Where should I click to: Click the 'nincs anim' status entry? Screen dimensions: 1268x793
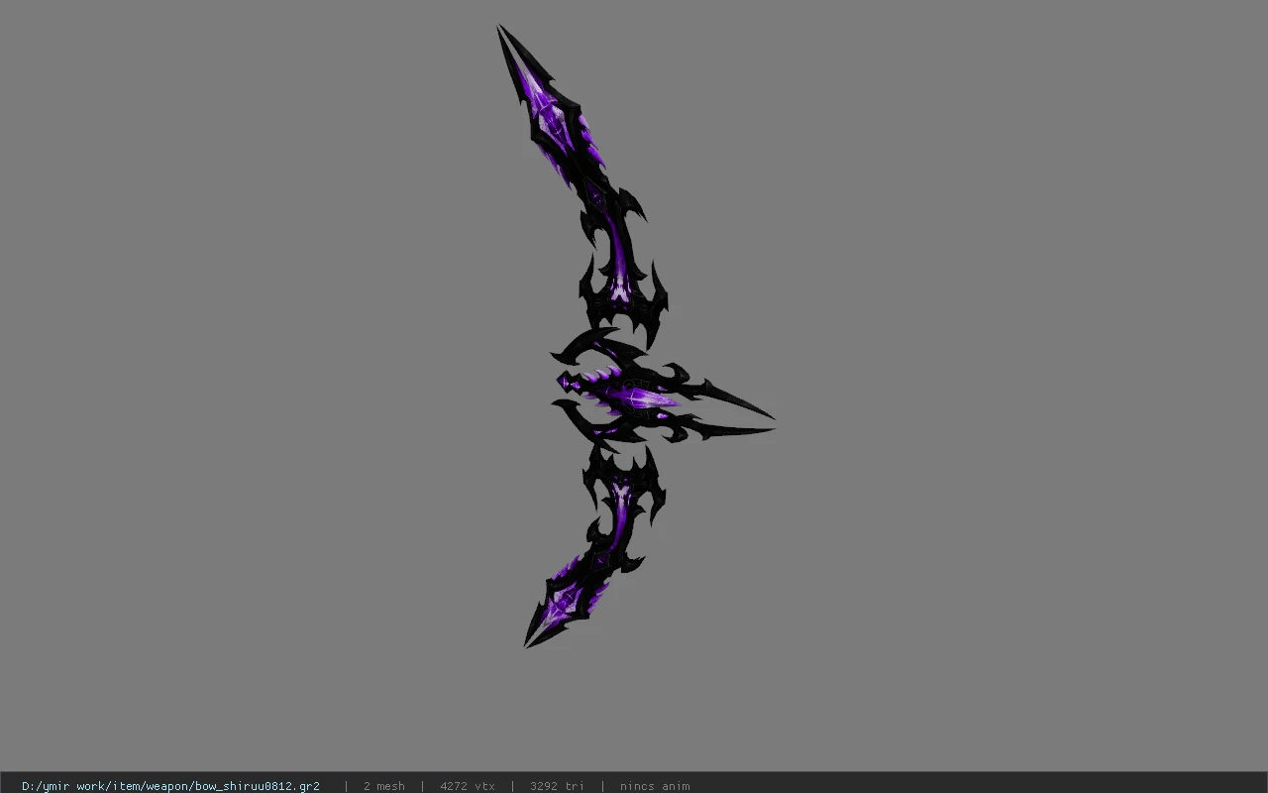655,786
